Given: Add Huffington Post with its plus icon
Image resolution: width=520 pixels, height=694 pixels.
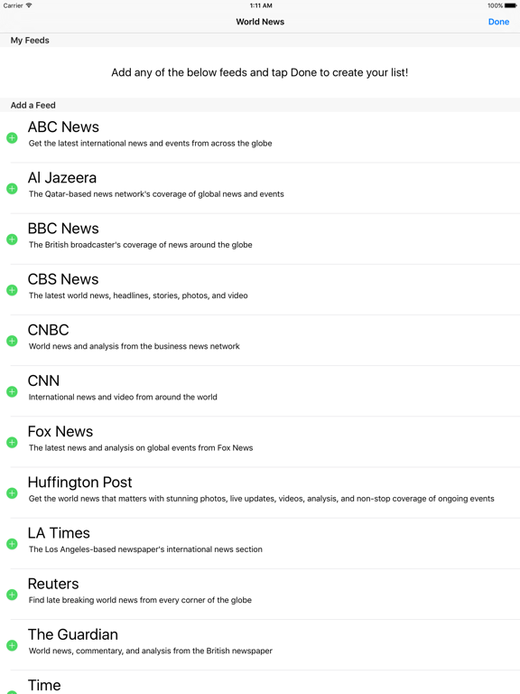Looking at the screenshot, I should (12, 493).
